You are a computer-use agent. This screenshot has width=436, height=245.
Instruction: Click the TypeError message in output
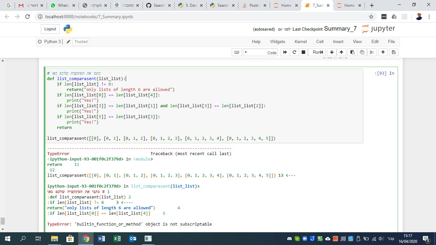(x=129, y=224)
